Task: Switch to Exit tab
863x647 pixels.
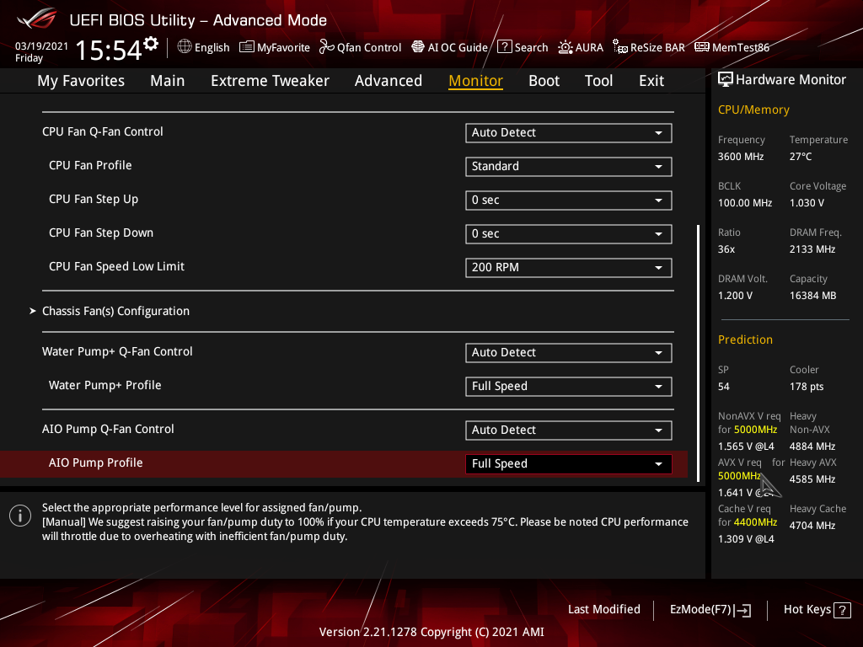Action: [651, 81]
